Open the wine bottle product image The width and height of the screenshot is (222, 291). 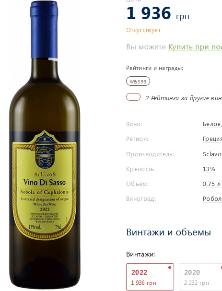pyautogui.click(x=45, y=145)
